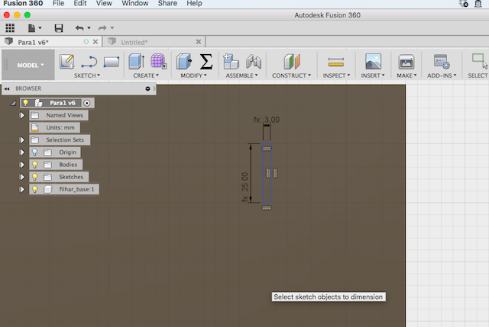This screenshot has height=327, width=489.
Task: Open the Create Form tool
Action: 158,61
